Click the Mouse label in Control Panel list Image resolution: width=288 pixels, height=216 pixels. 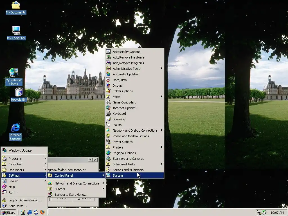tap(117, 125)
